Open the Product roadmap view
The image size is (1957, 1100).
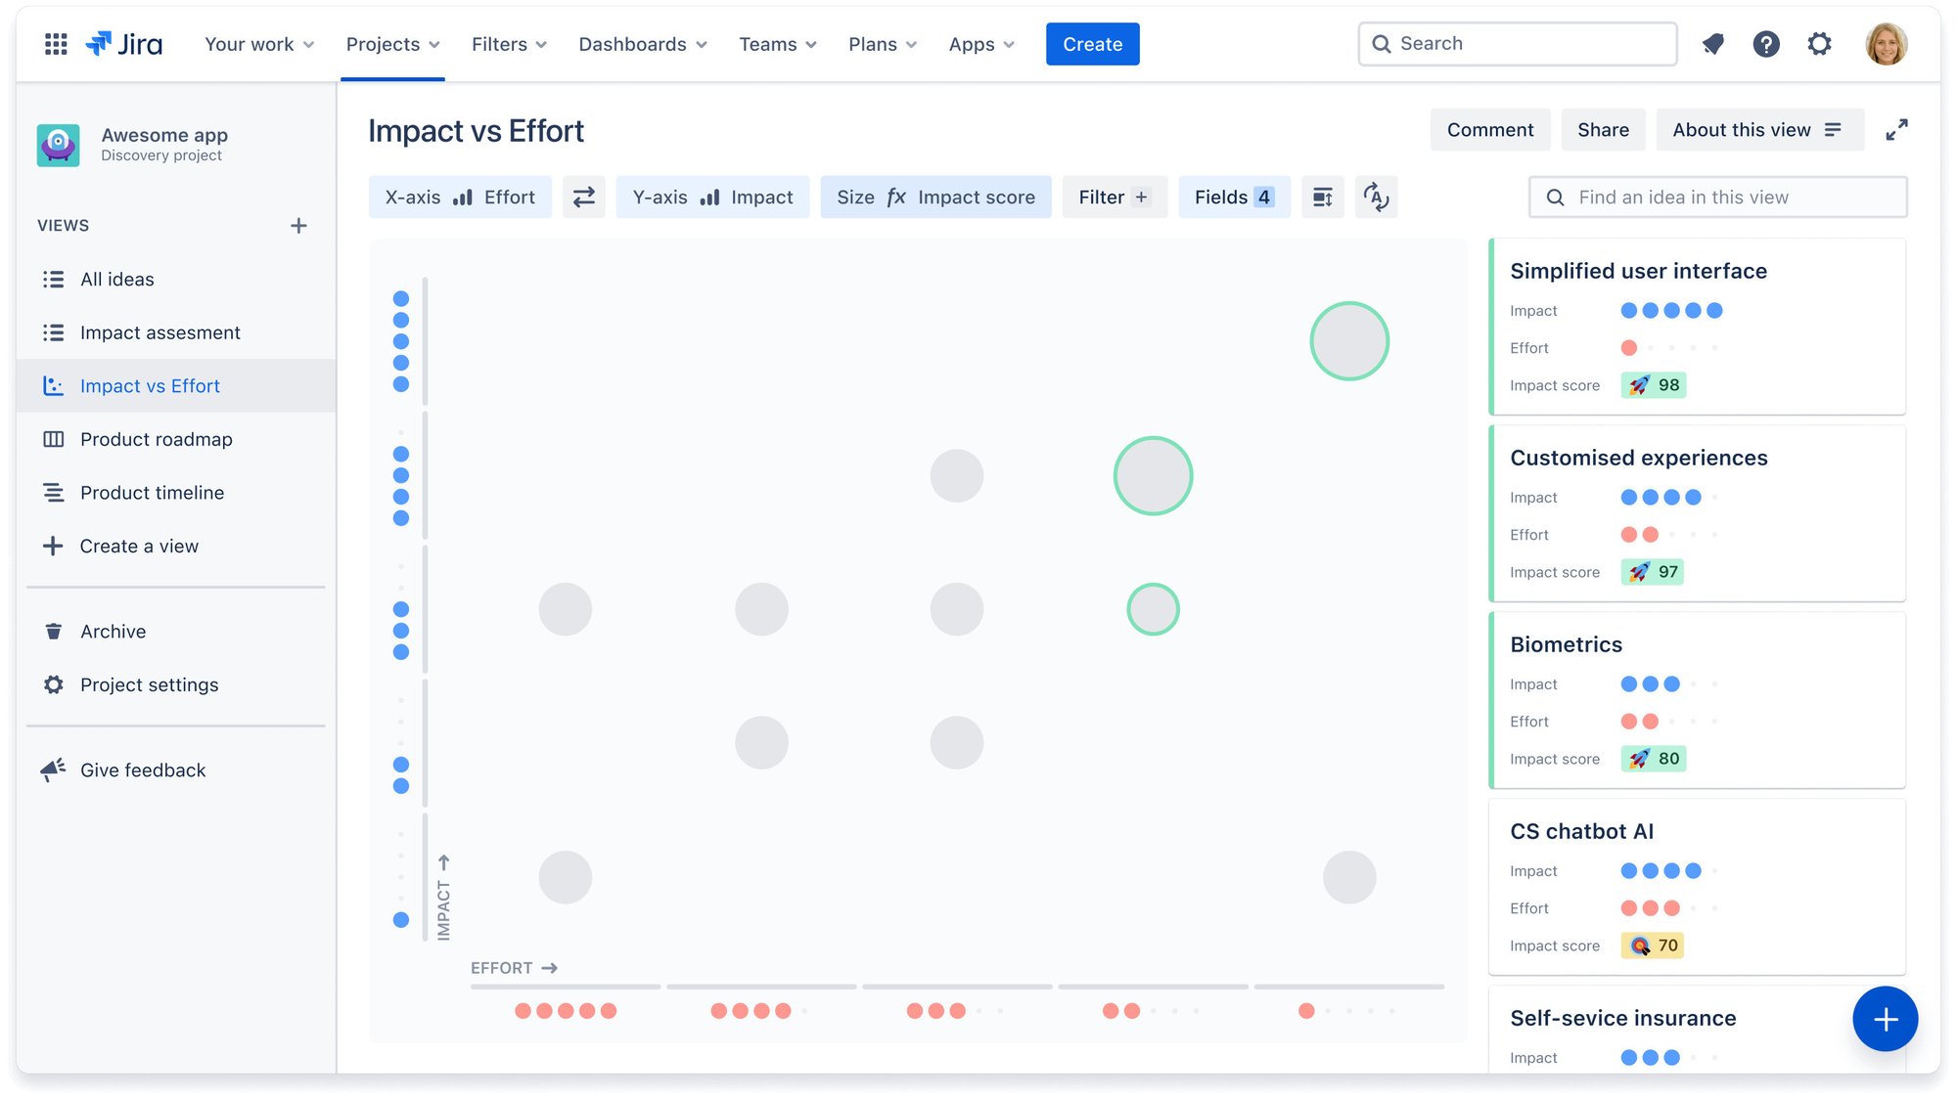click(176, 440)
